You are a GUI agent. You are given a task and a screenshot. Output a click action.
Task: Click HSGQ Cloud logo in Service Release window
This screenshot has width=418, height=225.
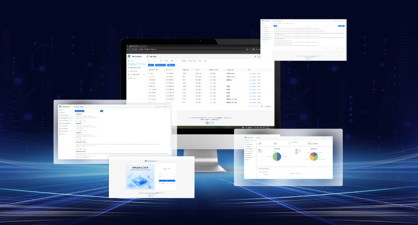pos(61,107)
